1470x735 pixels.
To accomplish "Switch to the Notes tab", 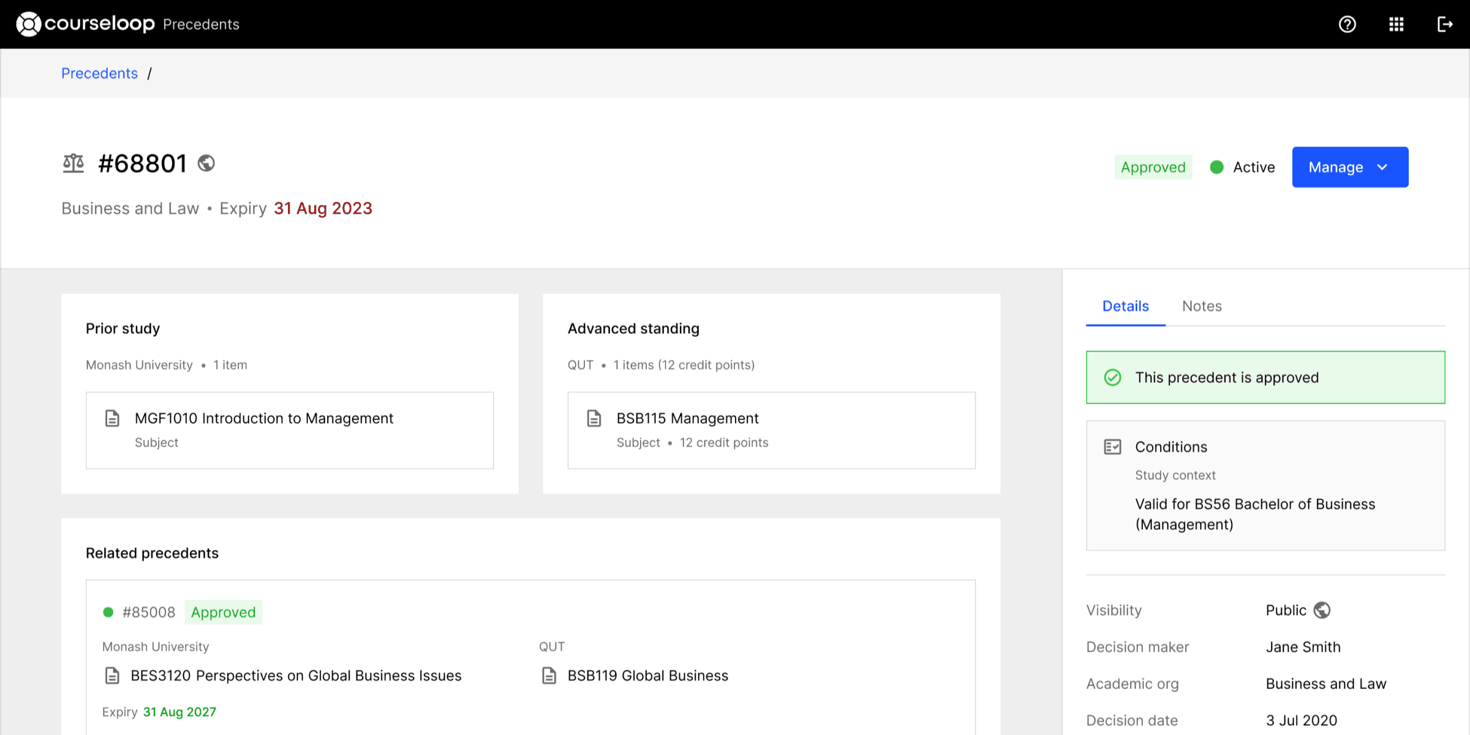I will 1201,306.
